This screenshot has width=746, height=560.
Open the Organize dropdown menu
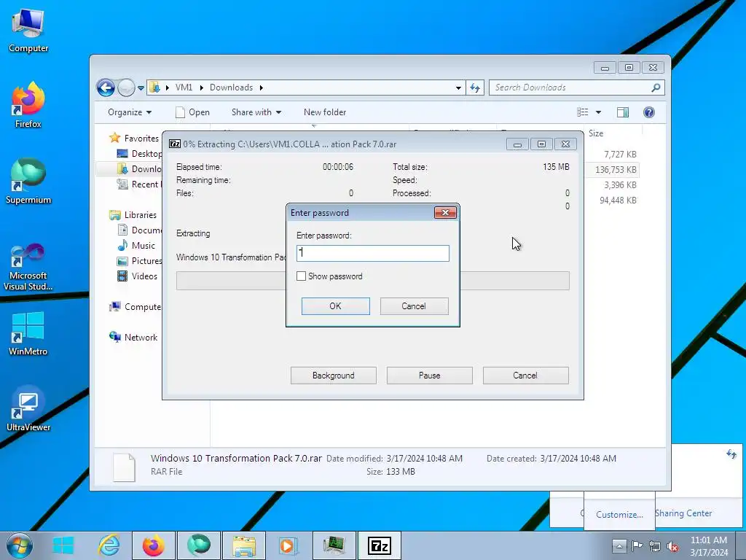pyautogui.click(x=130, y=112)
